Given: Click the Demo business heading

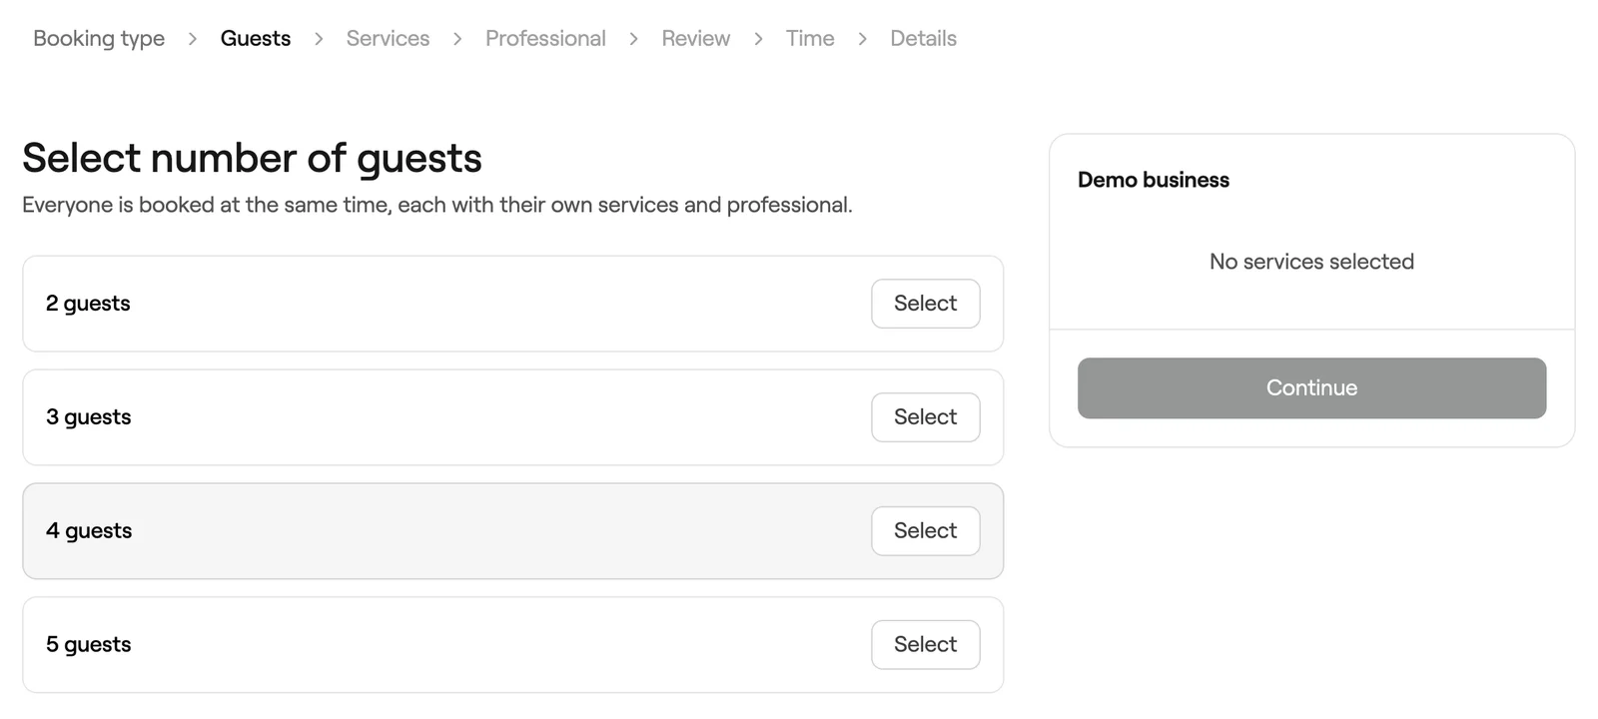Looking at the screenshot, I should click(1154, 180).
